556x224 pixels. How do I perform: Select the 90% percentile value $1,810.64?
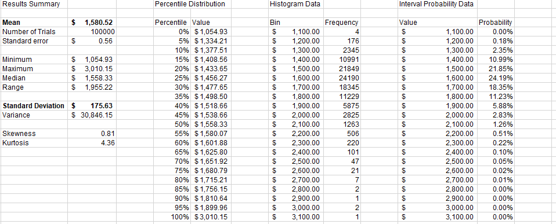pyautogui.click(x=211, y=198)
